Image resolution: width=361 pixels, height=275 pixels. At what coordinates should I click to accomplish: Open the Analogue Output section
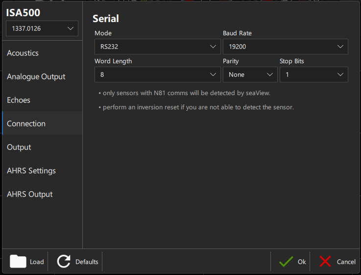click(x=36, y=76)
